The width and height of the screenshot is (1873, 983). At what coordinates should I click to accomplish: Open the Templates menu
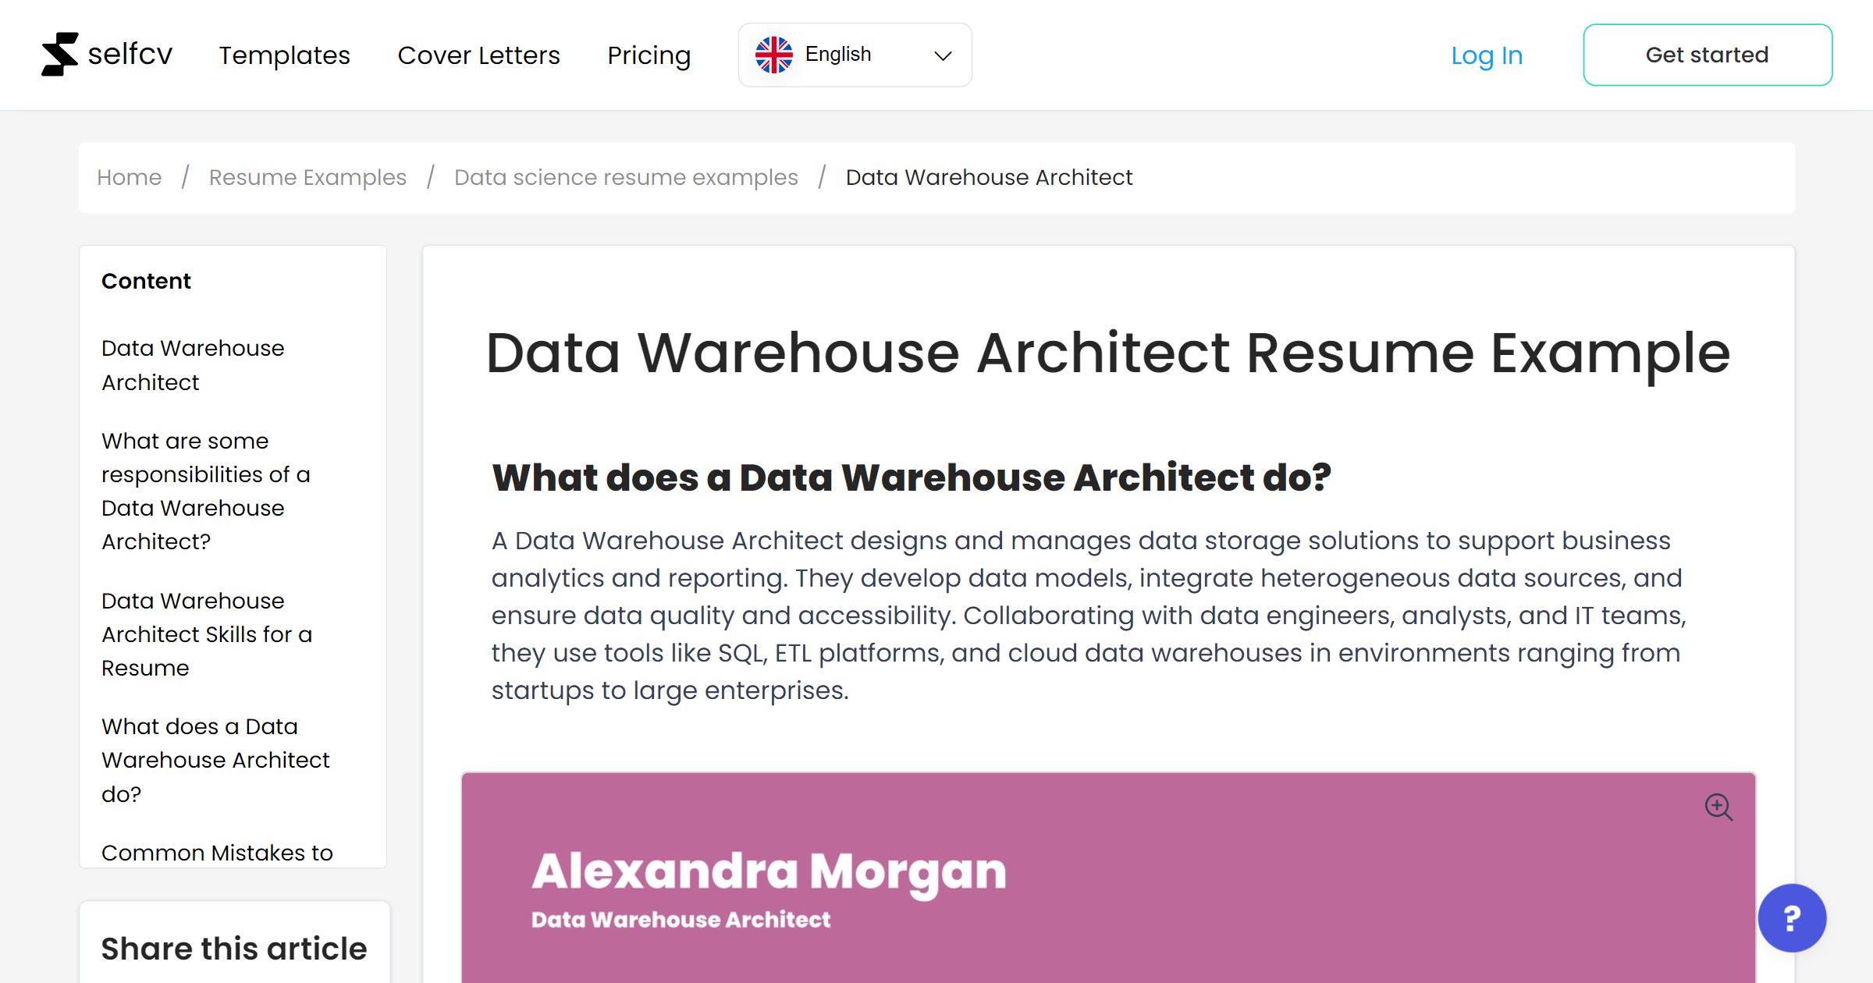(x=284, y=55)
